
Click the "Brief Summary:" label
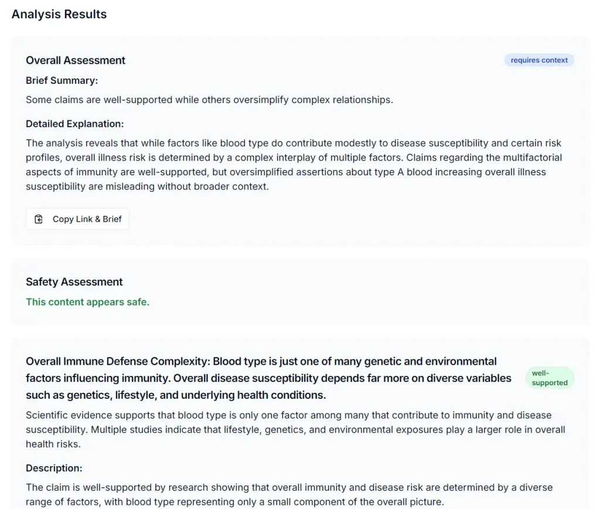pos(62,80)
